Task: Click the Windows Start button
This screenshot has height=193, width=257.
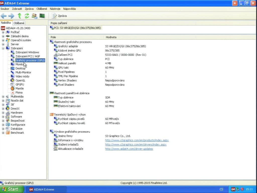Action: (x=12, y=189)
